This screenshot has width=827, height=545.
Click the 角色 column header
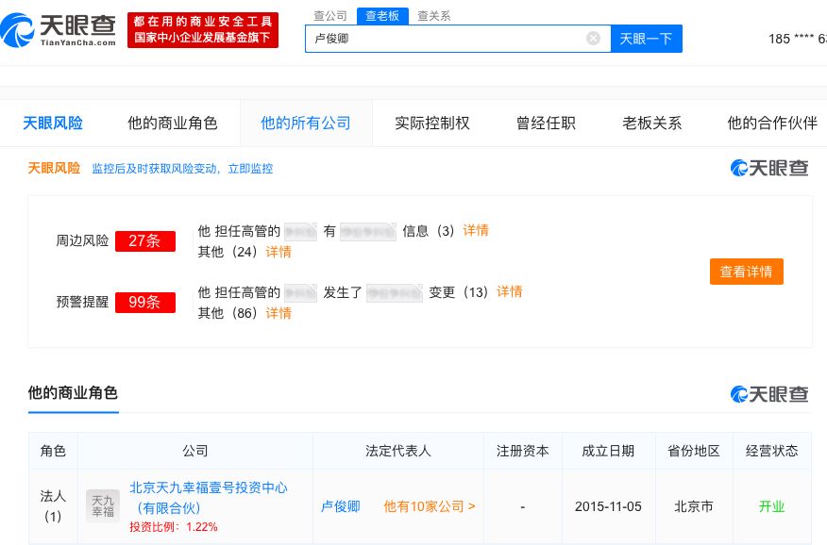(53, 451)
